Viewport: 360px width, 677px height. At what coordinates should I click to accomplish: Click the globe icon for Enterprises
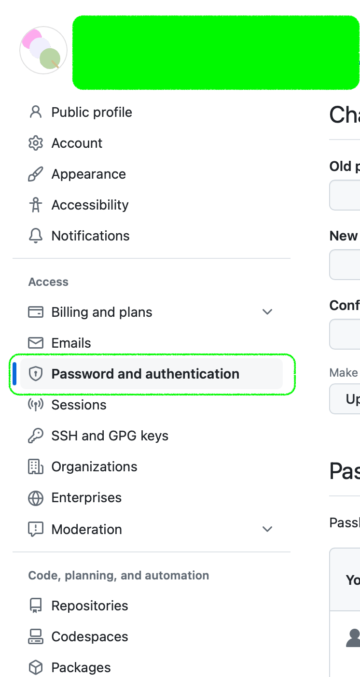coord(36,498)
